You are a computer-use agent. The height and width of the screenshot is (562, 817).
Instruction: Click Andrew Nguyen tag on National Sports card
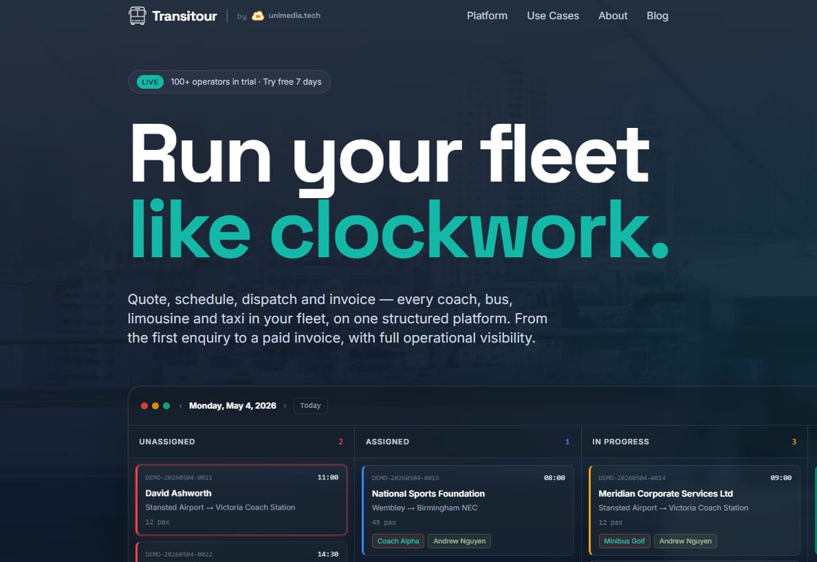coord(459,541)
